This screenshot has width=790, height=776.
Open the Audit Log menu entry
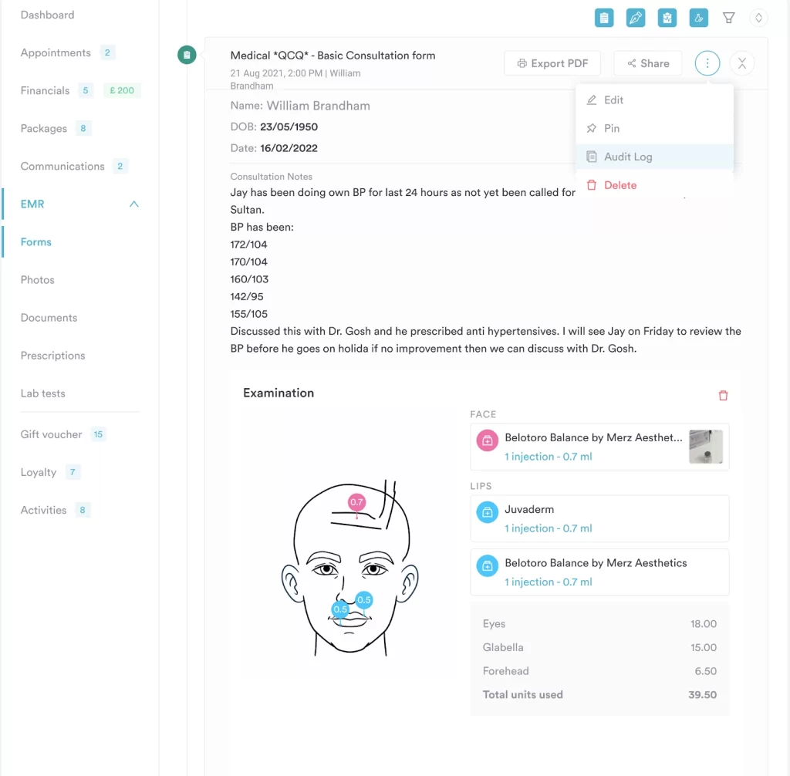click(x=627, y=156)
